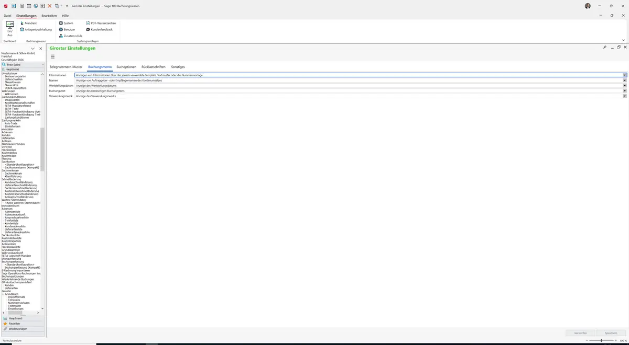Select the Einstellungen ribbon tab
Image resolution: width=629 pixels, height=345 pixels.
(x=26, y=16)
